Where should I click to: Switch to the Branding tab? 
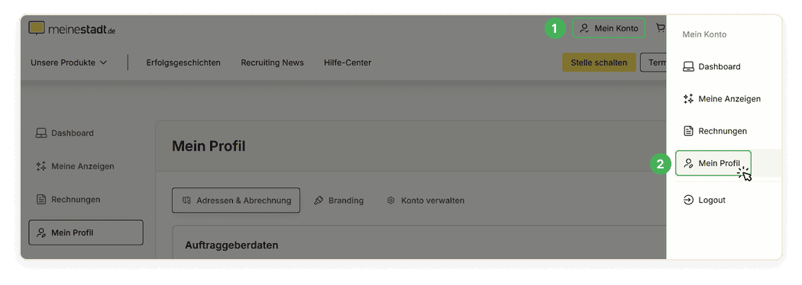pos(338,200)
